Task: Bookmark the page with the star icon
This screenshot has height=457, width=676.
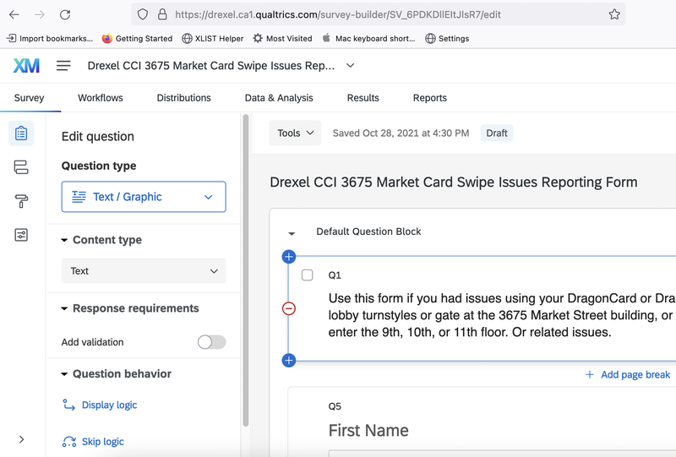Action: pyautogui.click(x=614, y=14)
